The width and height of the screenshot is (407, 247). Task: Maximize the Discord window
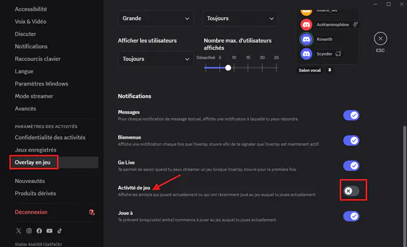click(388, 4)
